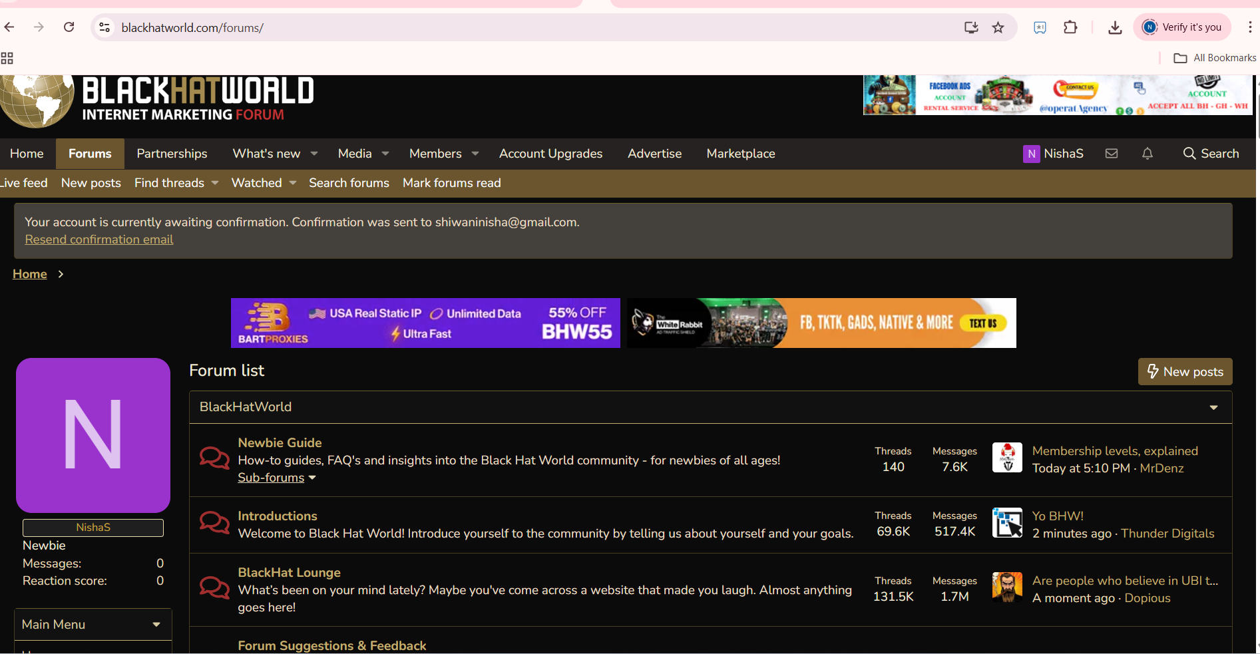Viewport: 1260px width, 654px height.
Task: Click the Verify it's you profile button
Action: coord(1182,27)
